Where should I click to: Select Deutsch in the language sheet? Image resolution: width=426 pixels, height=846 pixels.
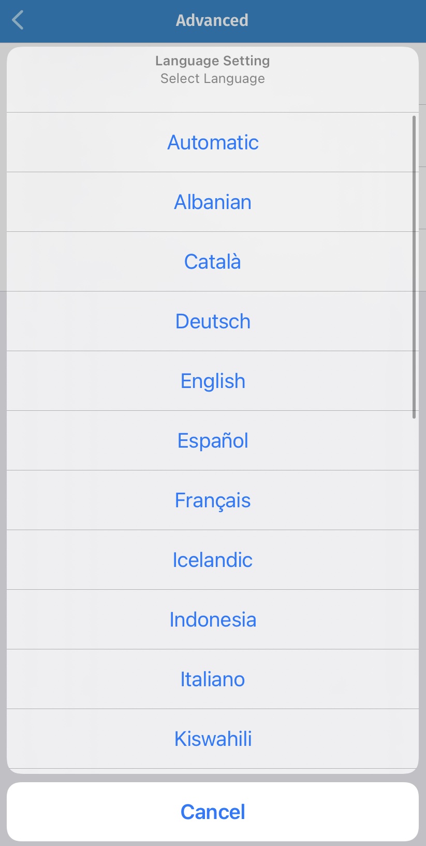tap(213, 322)
